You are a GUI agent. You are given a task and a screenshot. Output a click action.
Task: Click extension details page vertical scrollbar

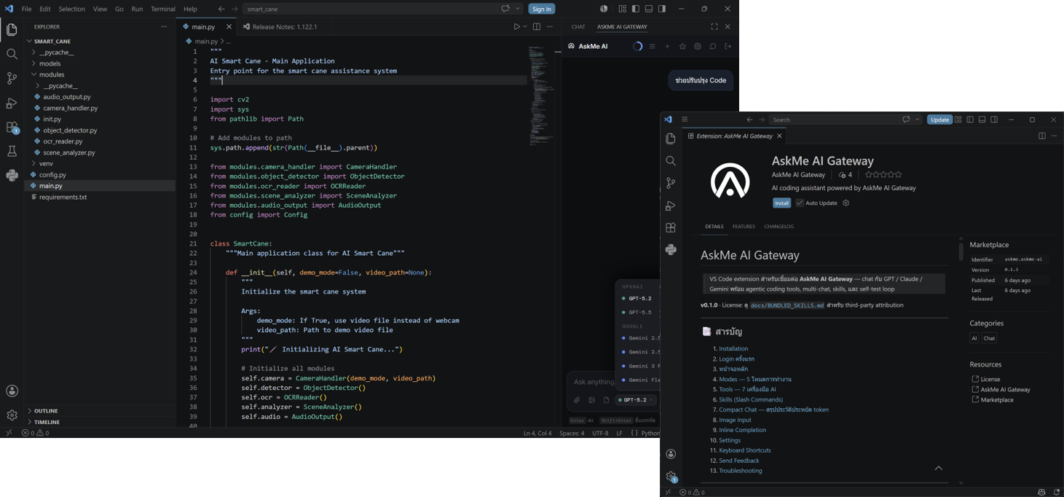pyautogui.click(x=961, y=251)
